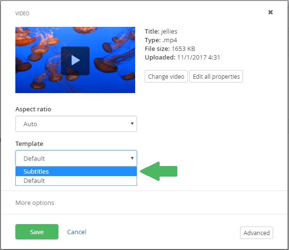Viewport: 289px width, 250px height.
Task: Click the VIDEO dialog heading
Action: click(x=23, y=13)
